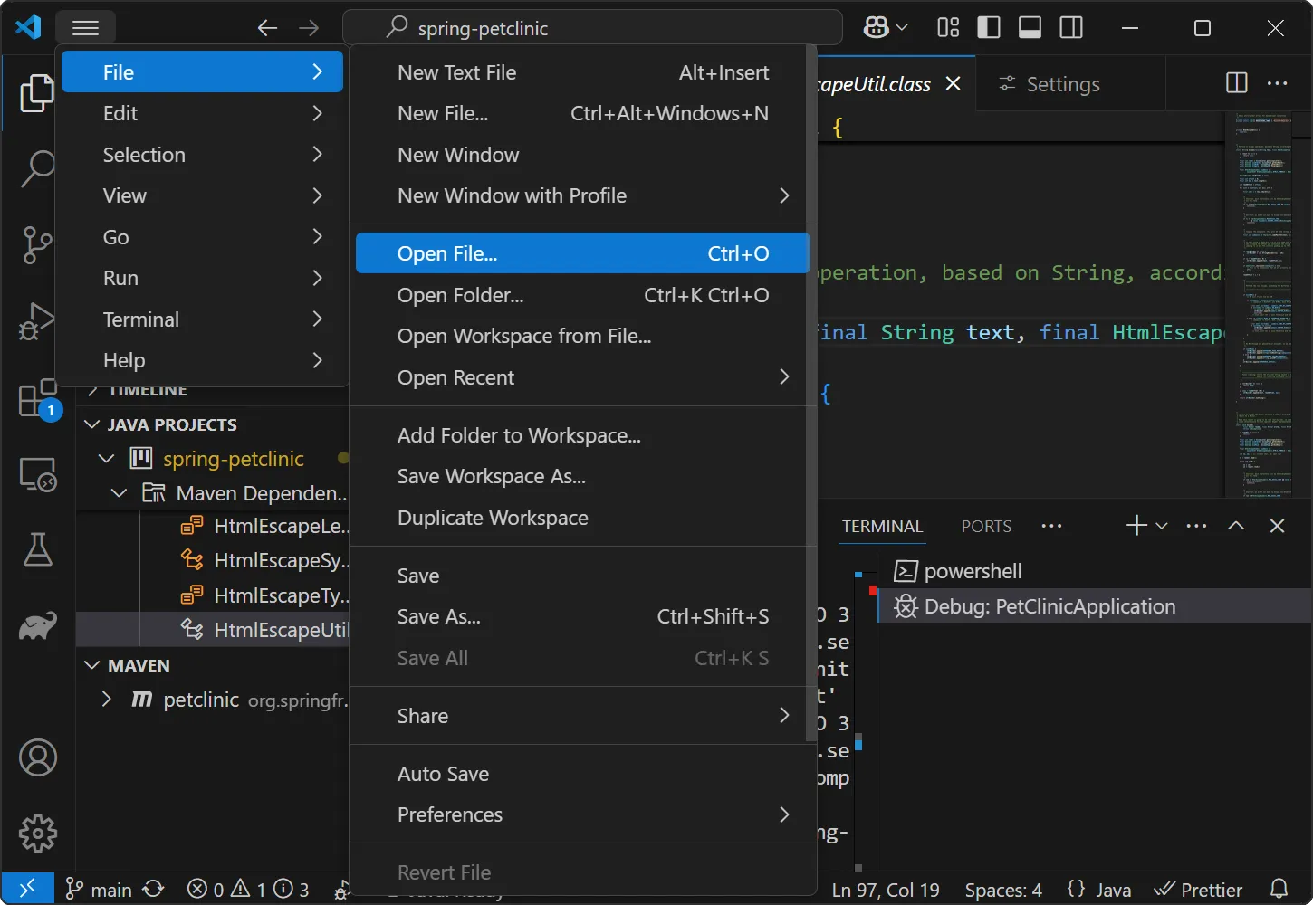1313x905 pixels.
Task: Open the Edit menu
Action: [x=203, y=113]
